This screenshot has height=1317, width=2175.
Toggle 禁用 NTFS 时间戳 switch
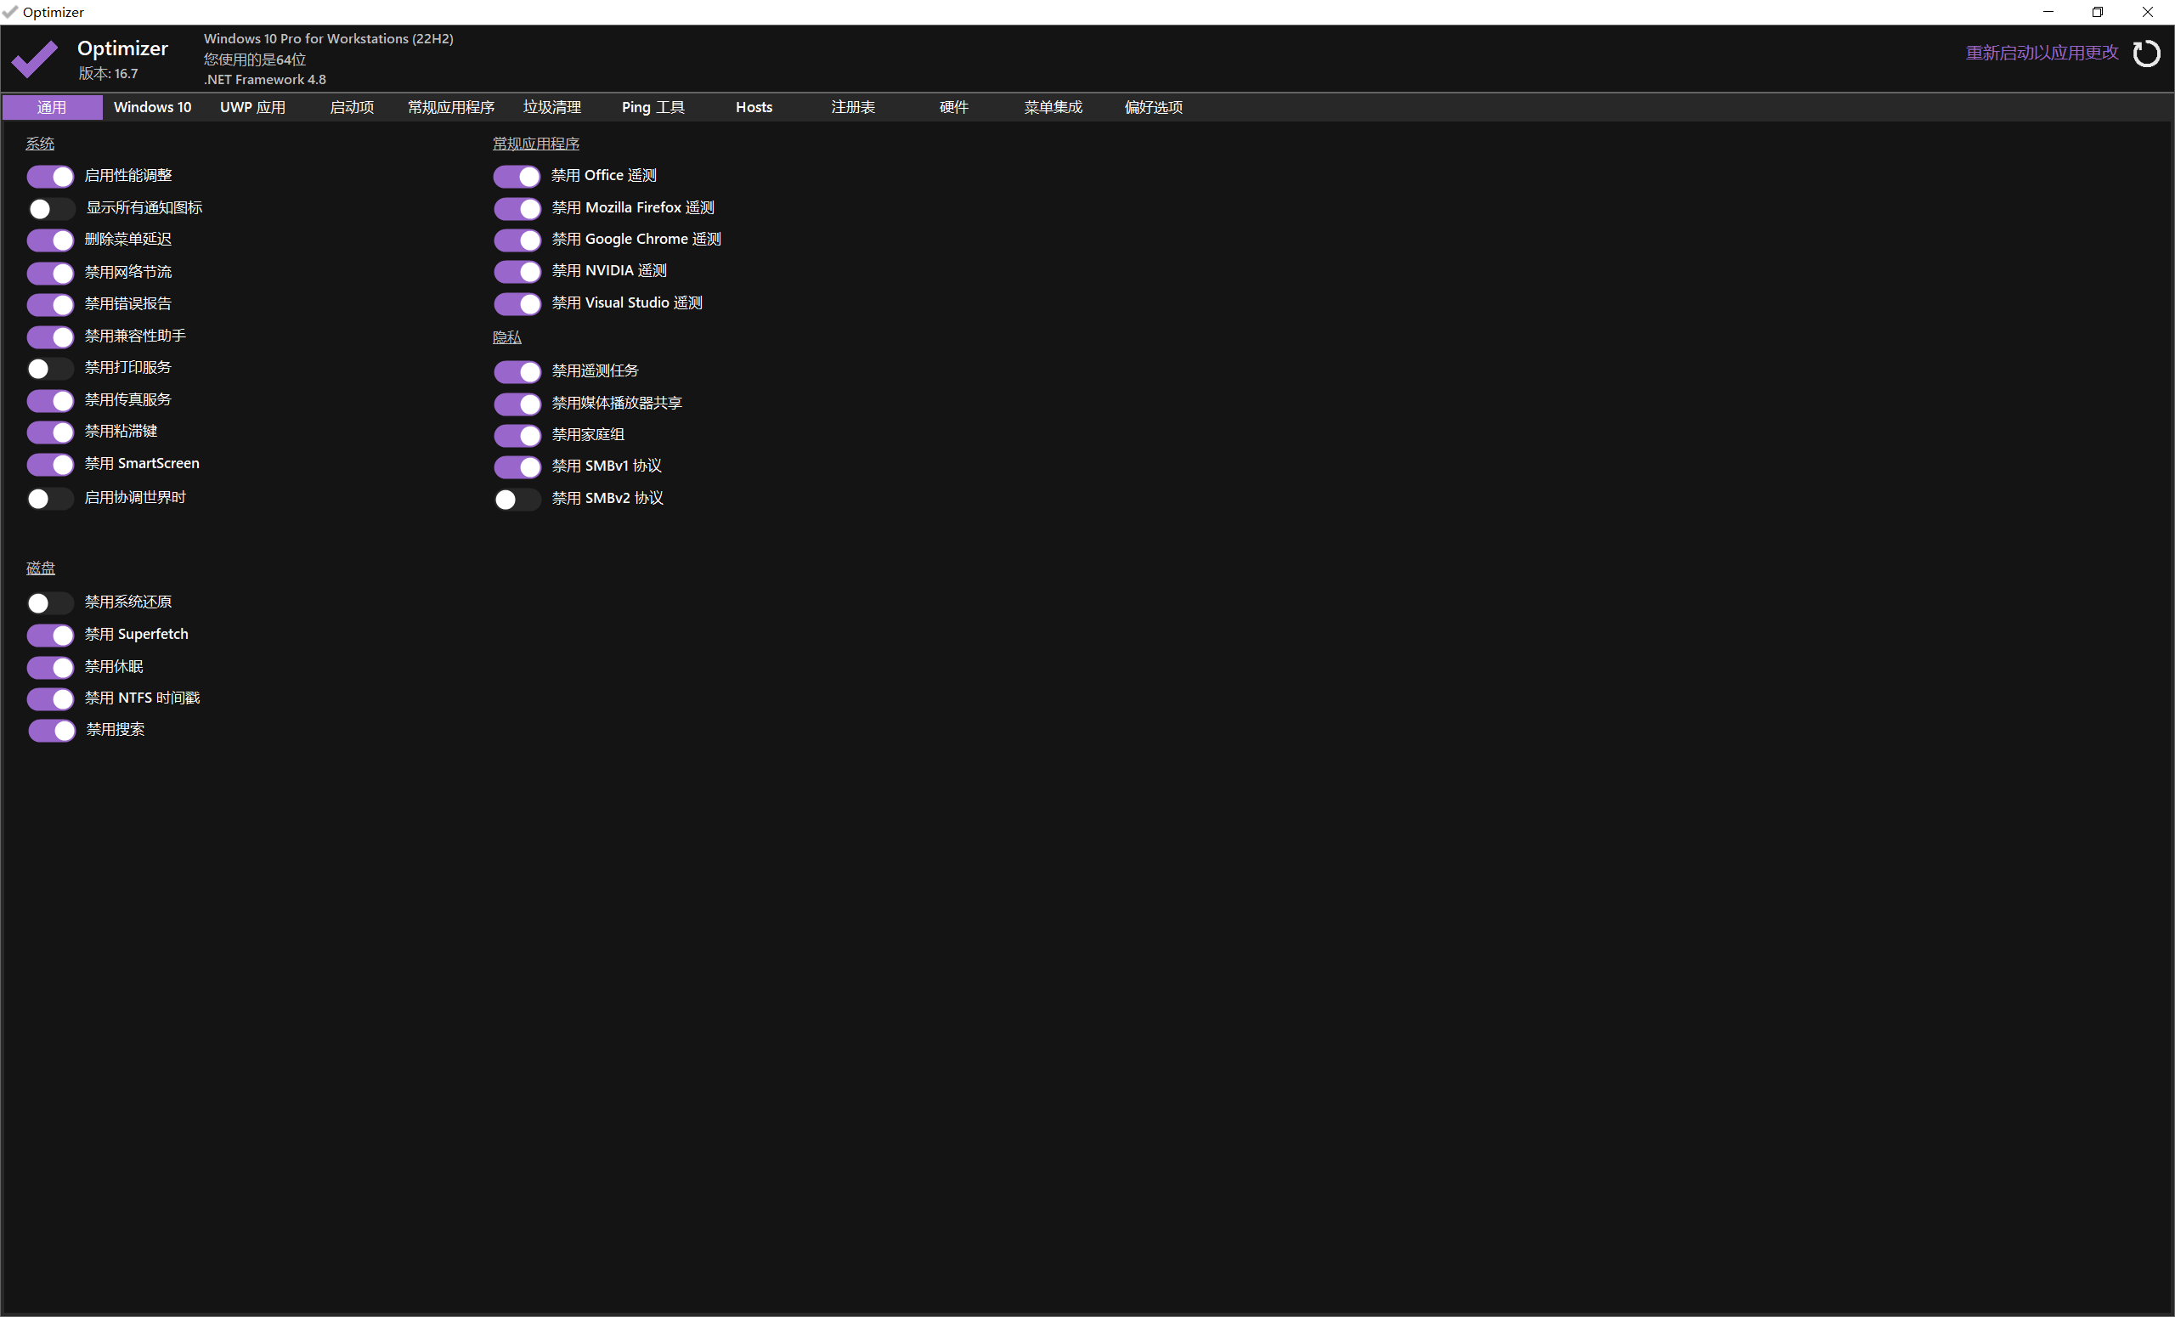pos(50,699)
